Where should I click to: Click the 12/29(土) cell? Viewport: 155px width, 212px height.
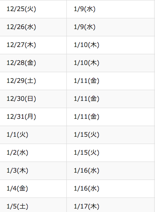[x=33, y=81]
